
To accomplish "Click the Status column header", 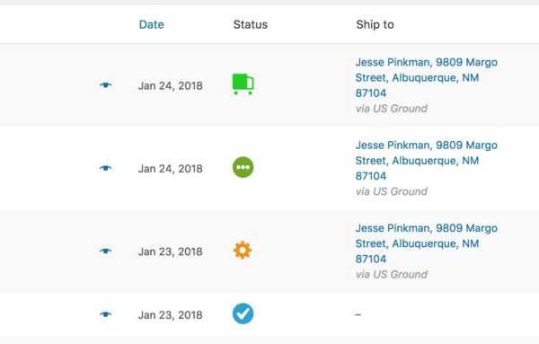I will [x=251, y=24].
